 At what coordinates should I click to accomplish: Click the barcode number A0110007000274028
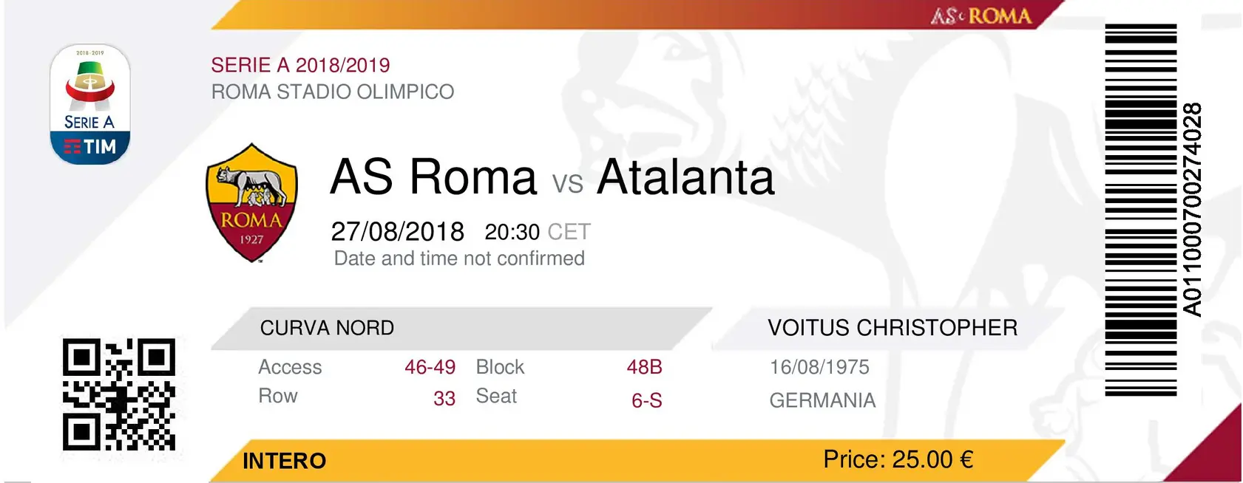point(1192,210)
